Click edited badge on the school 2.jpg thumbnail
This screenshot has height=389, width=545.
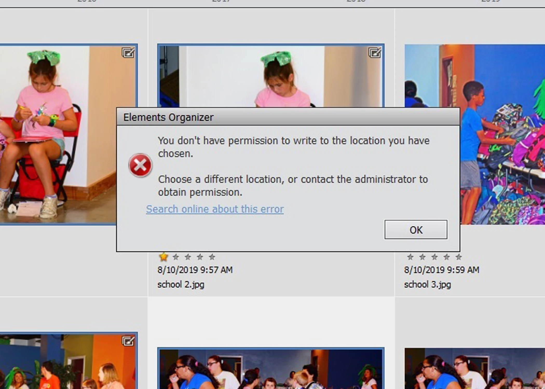[375, 53]
